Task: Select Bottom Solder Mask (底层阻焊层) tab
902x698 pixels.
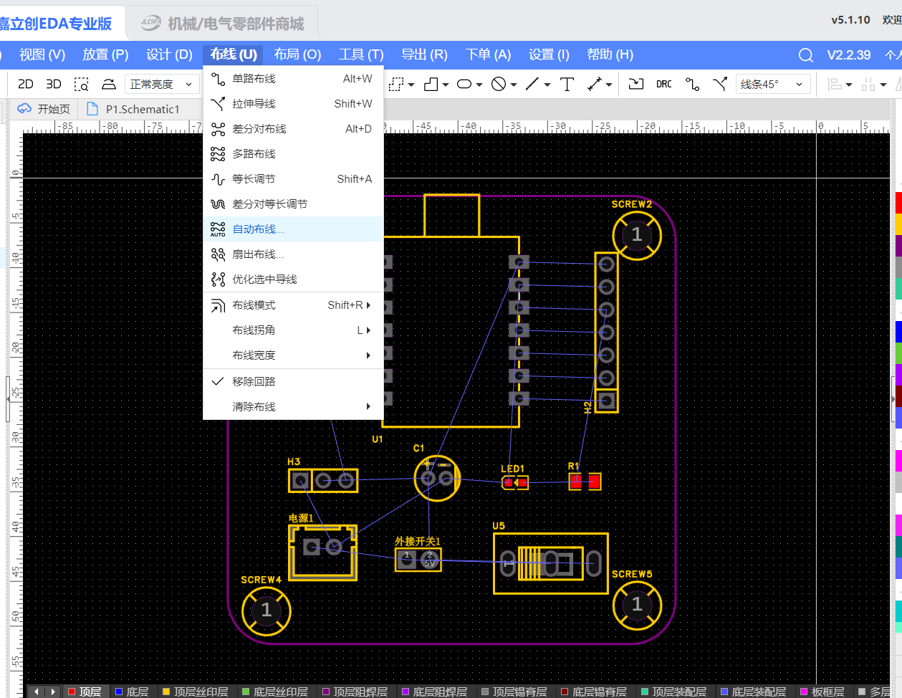Action: 434,692
